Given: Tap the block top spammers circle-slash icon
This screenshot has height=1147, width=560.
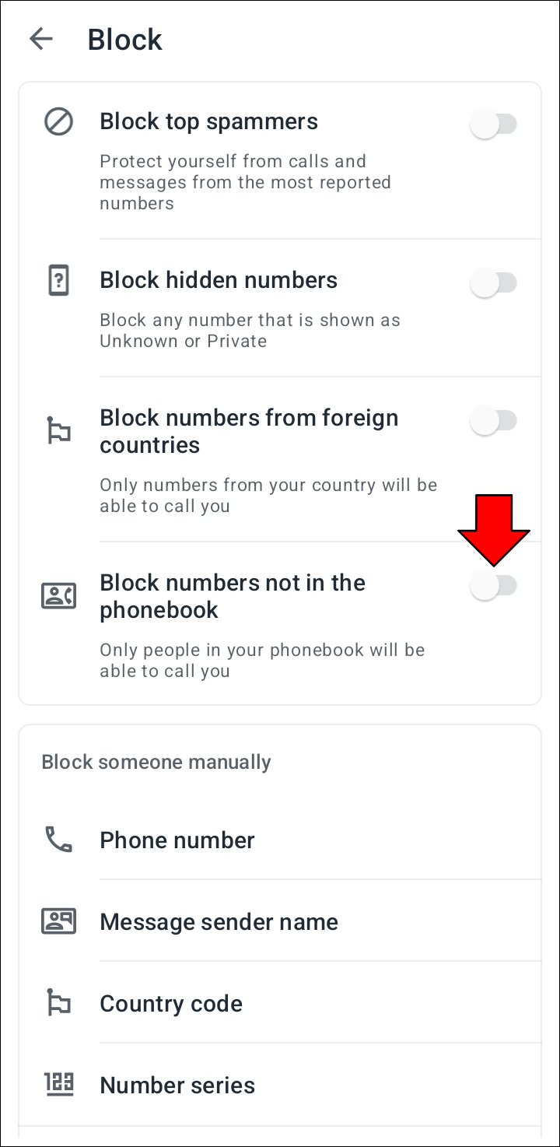Looking at the screenshot, I should pos(58,122).
